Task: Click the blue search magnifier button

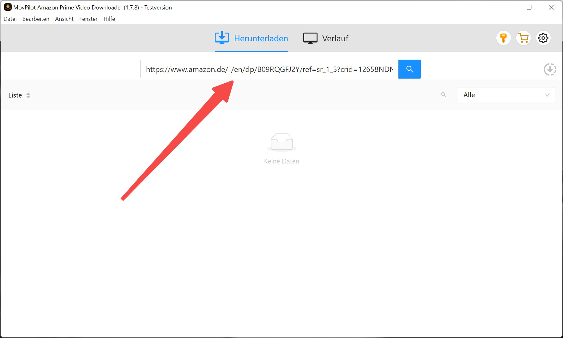Action: click(x=409, y=69)
